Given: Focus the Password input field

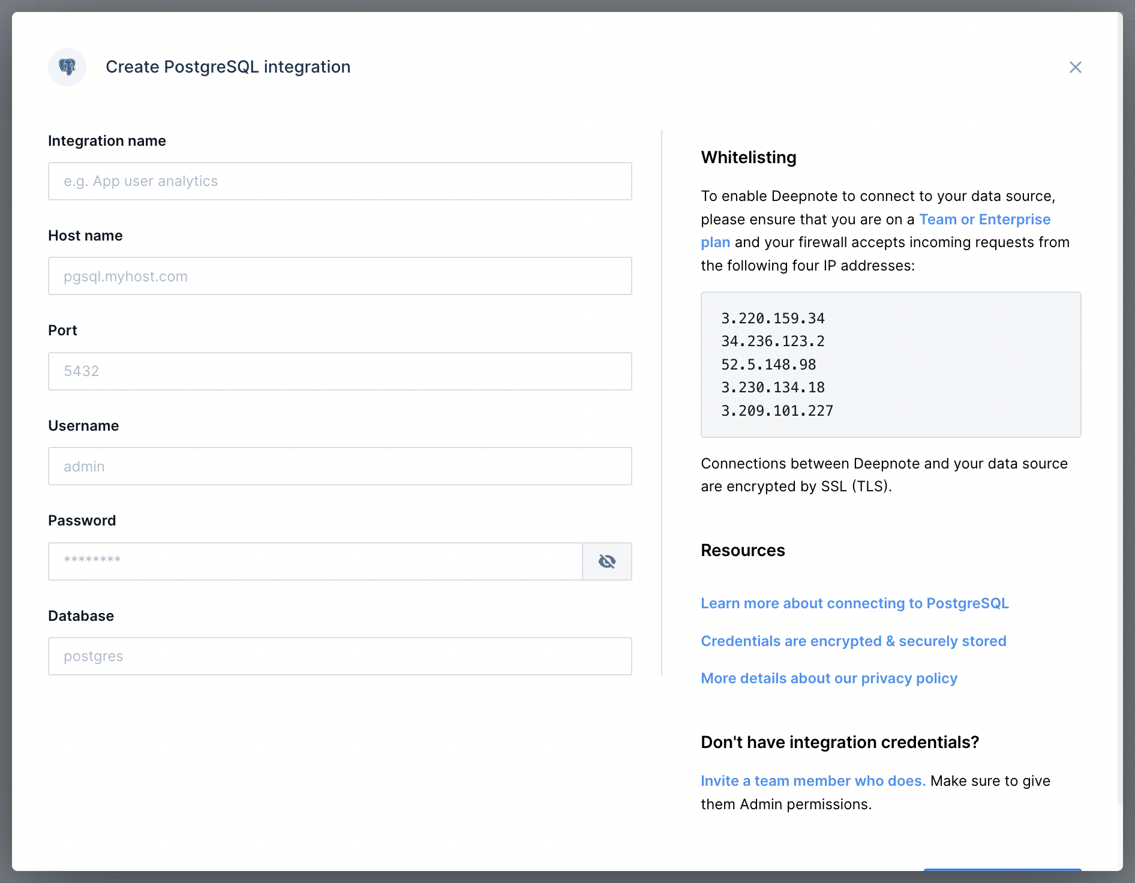Looking at the screenshot, I should [315, 561].
